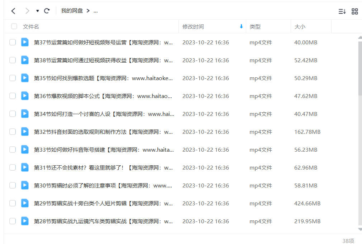This screenshot has height=244, width=362.
Task: Click the 40.00MB size value
Action: point(306,43)
